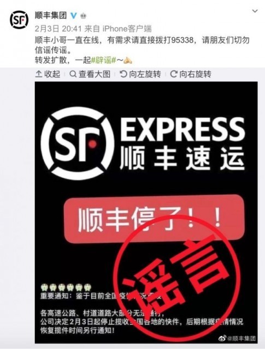This screenshot has height=349, width=265.
Task: Click the blue V verified badge
Action: pos(74,16)
